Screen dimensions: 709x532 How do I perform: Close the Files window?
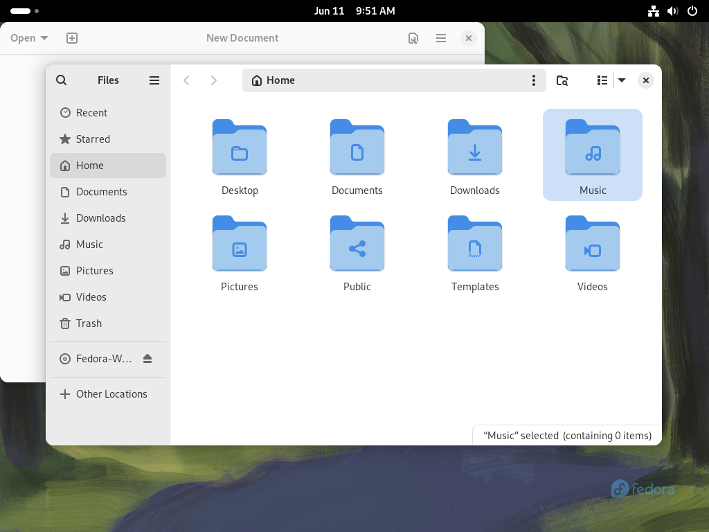pyautogui.click(x=646, y=80)
